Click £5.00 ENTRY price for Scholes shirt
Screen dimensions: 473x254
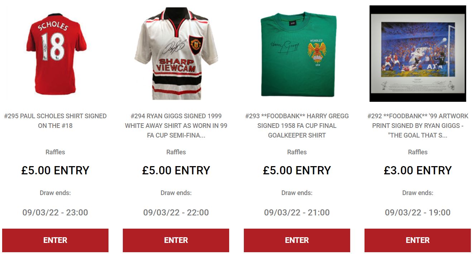point(55,170)
